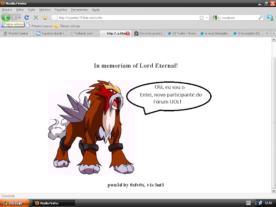Image resolution: width=276 pixels, height=207 pixels.
Task: Click the Concluído status bar text
Action: click(8, 196)
